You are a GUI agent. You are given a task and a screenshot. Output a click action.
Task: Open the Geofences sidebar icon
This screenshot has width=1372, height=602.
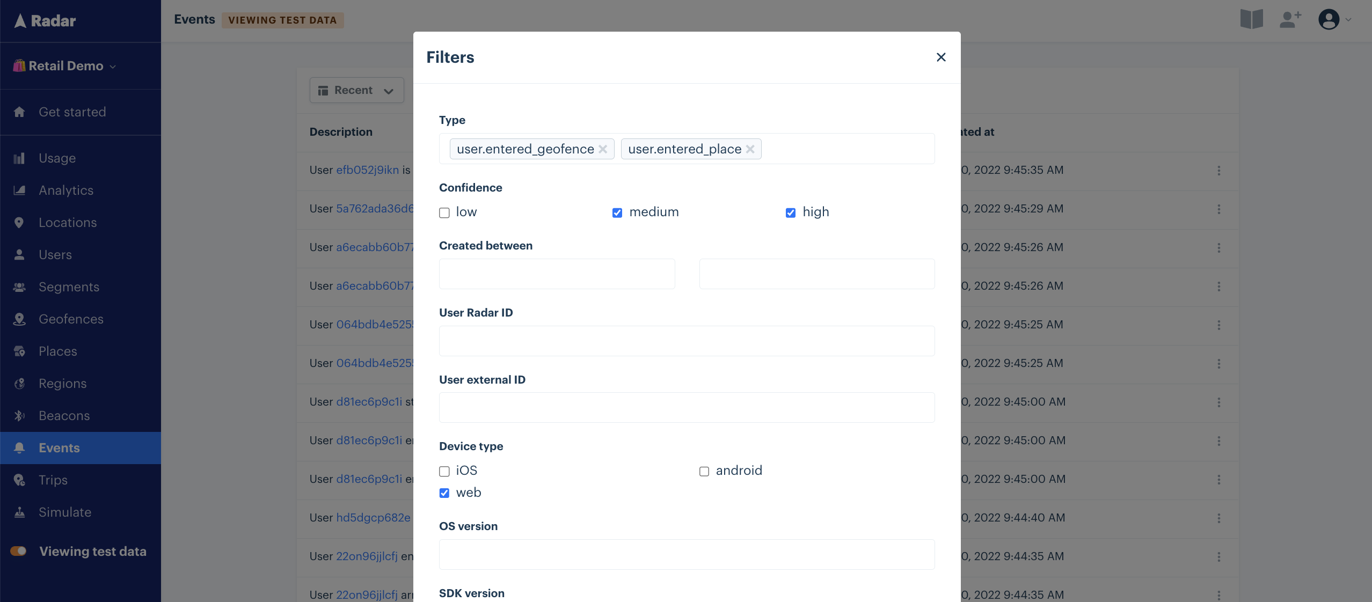pyautogui.click(x=19, y=319)
